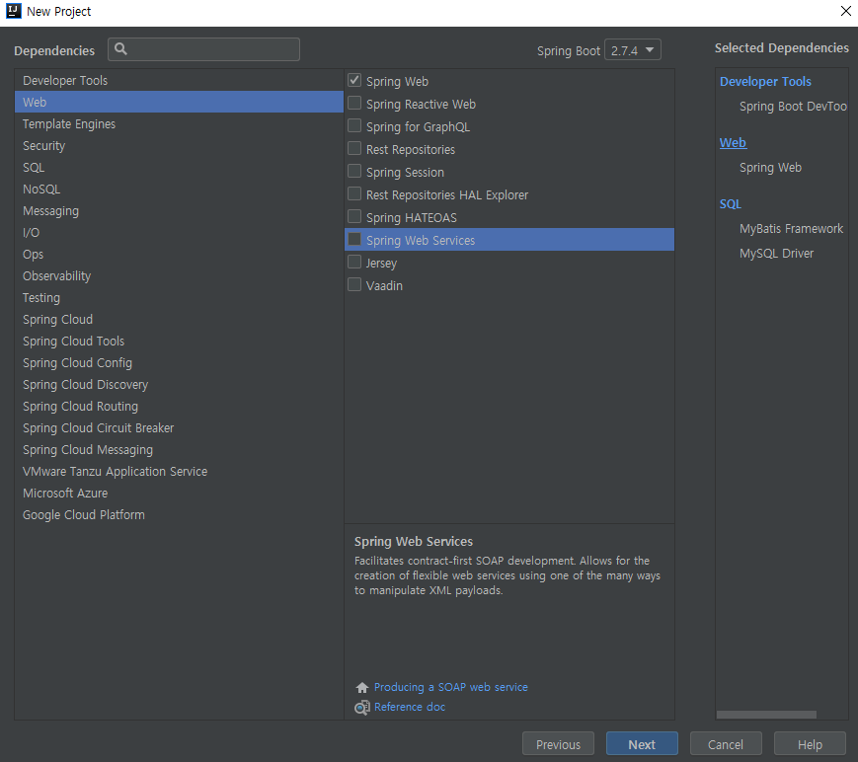Select VMware Tanzu Application Service category
858x762 pixels.
(179, 472)
